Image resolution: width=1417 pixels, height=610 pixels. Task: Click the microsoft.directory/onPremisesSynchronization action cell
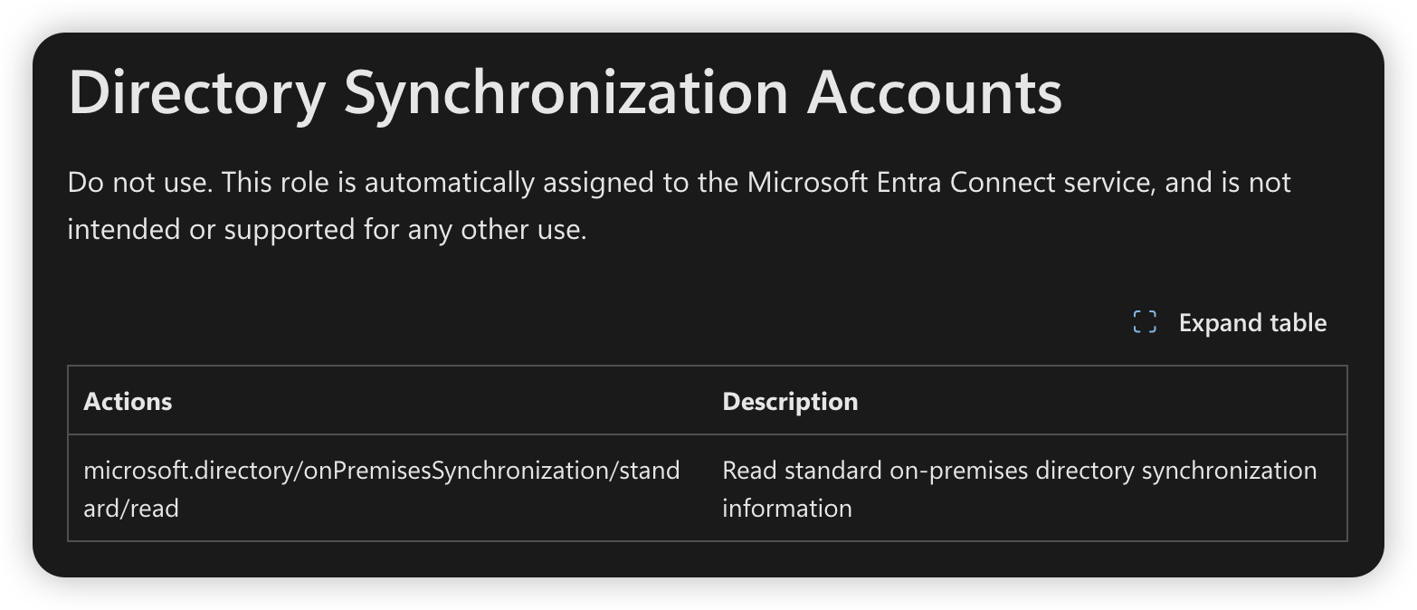pyautogui.click(x=387, y=489)
